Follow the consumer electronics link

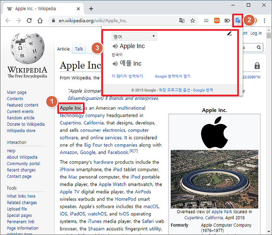(x=102, y=130)
